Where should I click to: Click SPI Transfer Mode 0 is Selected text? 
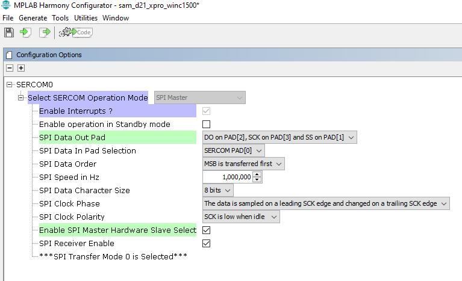tap(113, 256)
